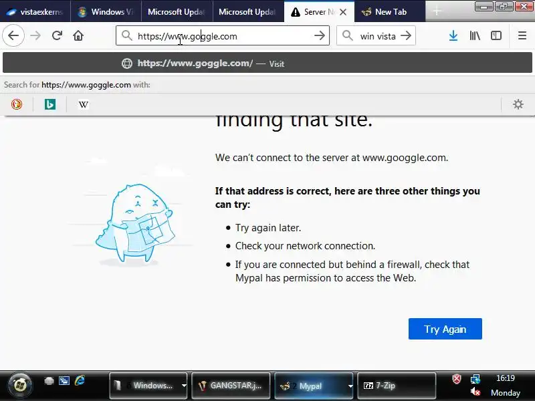Open the Windows Start orb
This screenshot has height=401, width=535.
(x=20, y=386)
